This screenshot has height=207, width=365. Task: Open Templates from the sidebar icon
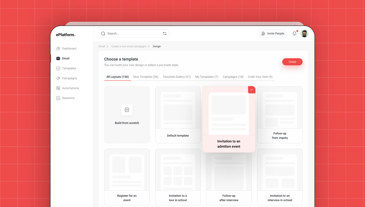point(58,68)
